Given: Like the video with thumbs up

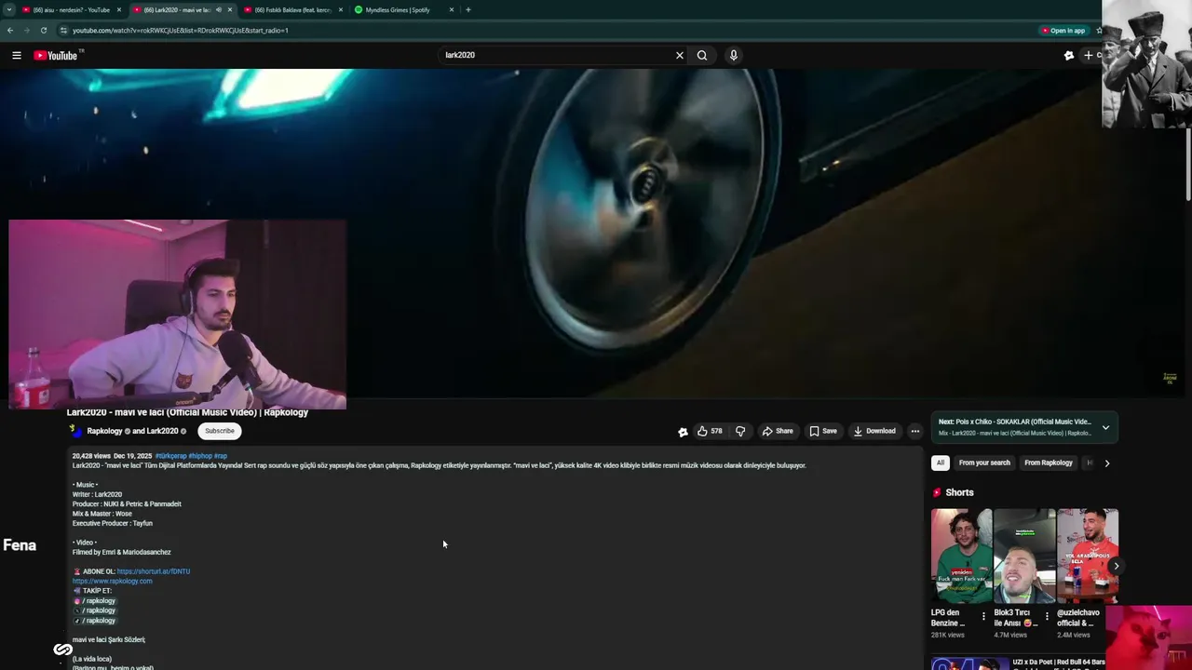Looking at the screenshot, I should click(710, 431).
